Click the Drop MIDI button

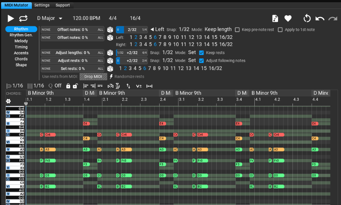click(93, 76)
